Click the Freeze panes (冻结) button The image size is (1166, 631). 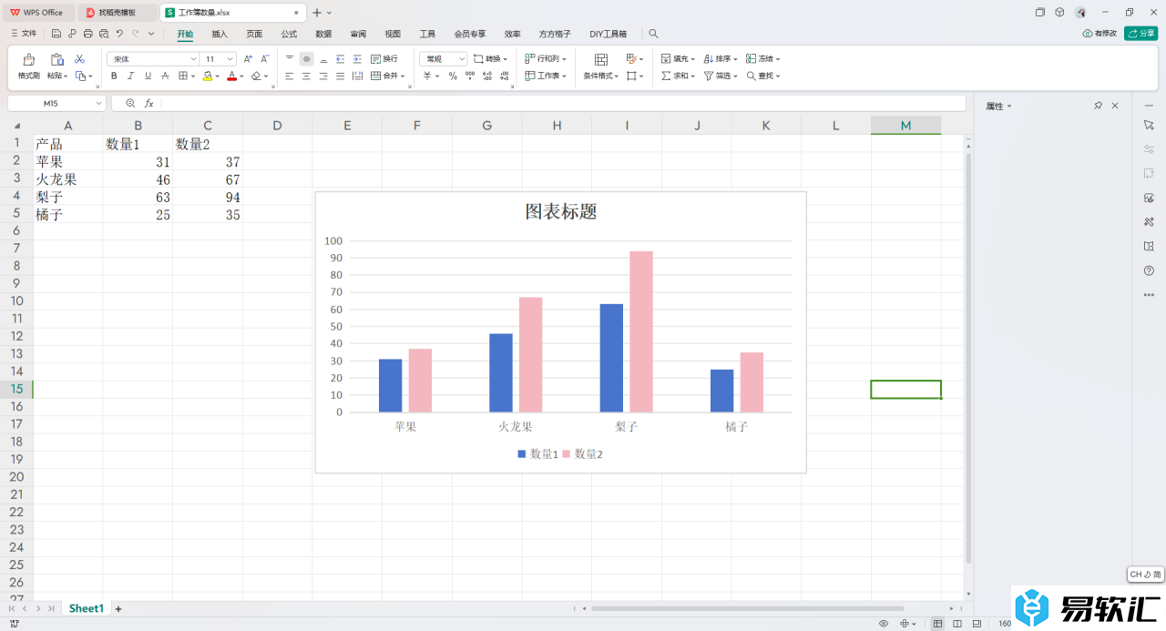[762, 59]
